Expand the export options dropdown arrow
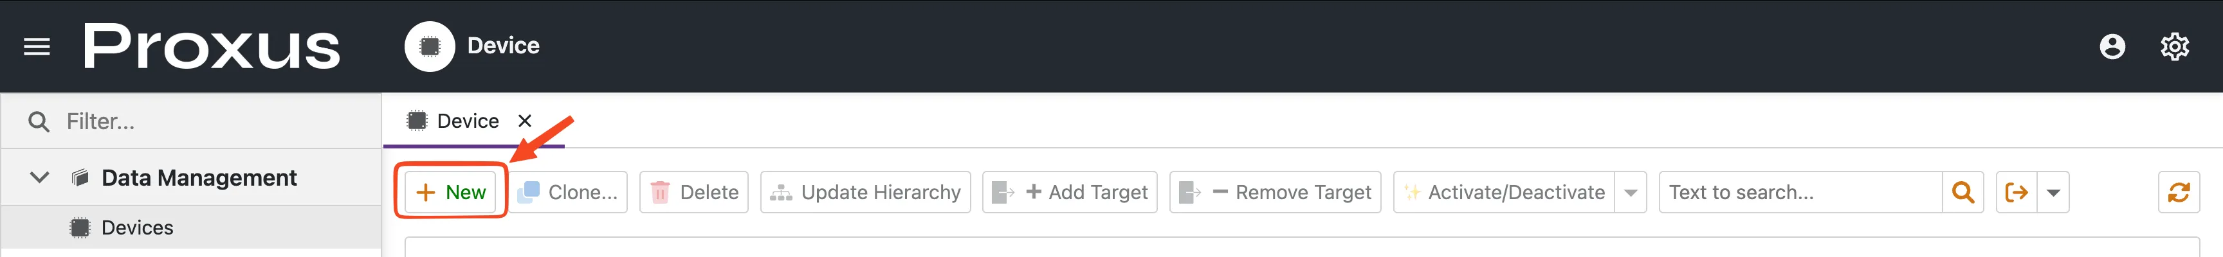The image size is (2223, 257). pos(2053,192)
